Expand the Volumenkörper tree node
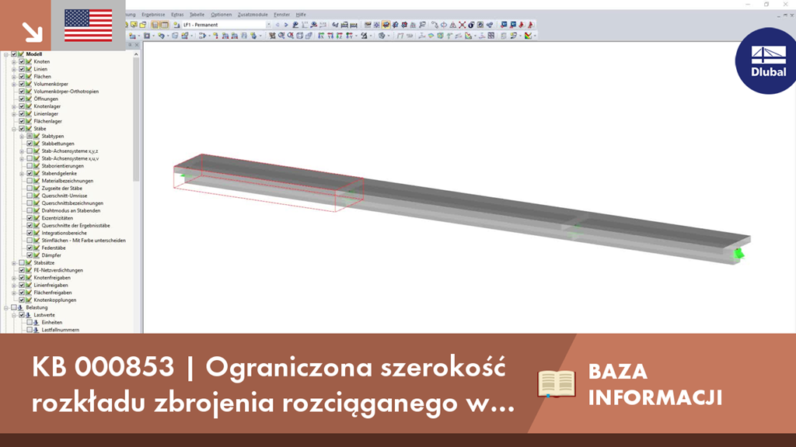Image resolution: width=796 pixels, height=447 pixels. tap(14, 84)
